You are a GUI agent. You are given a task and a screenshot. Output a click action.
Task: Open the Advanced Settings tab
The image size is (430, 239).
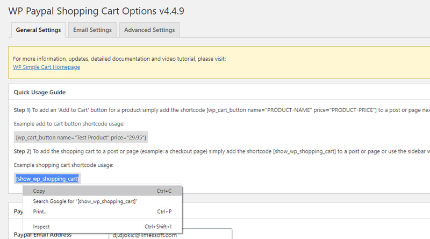[x=149, y=30]
